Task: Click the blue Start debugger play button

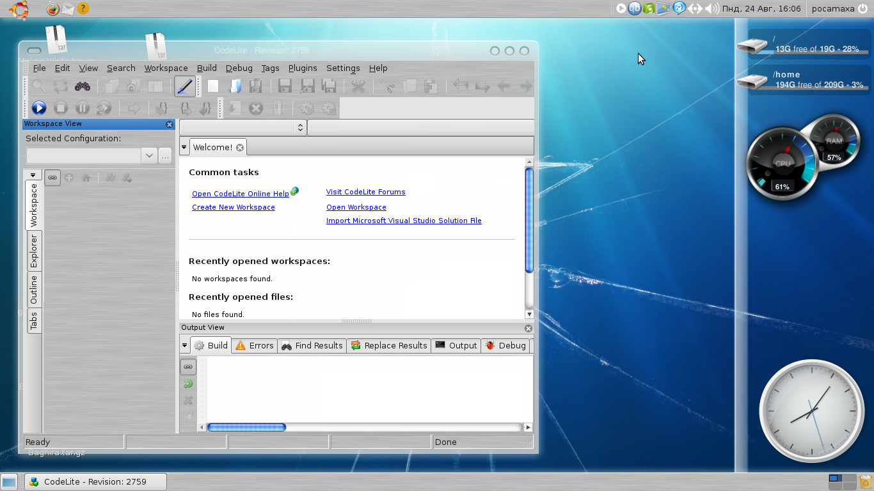Action: pyautogui.click(x=39, y=108)
